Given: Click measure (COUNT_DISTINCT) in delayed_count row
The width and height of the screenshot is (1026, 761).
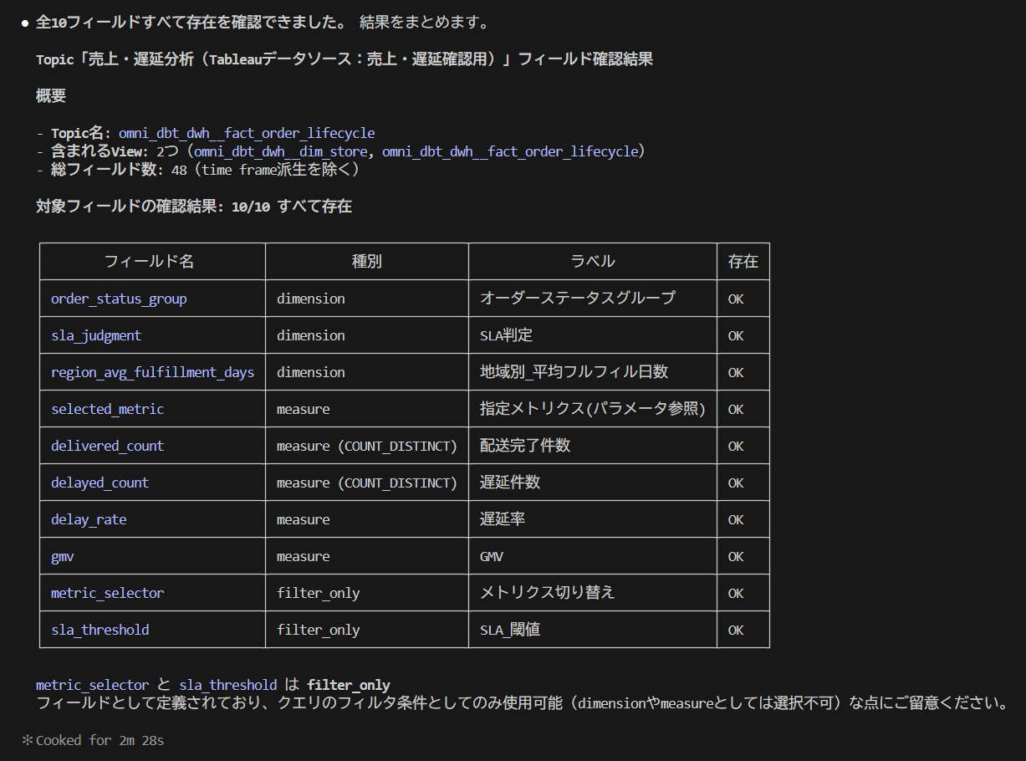Looking at the screenshot, I should 367,483.
